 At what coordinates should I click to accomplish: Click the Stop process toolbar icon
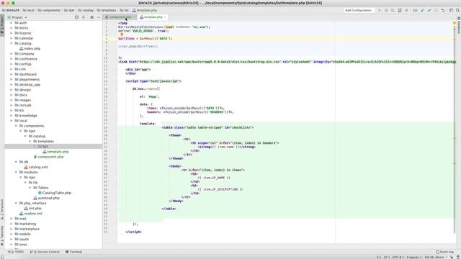pyautogui.click(x=406, y=10)
